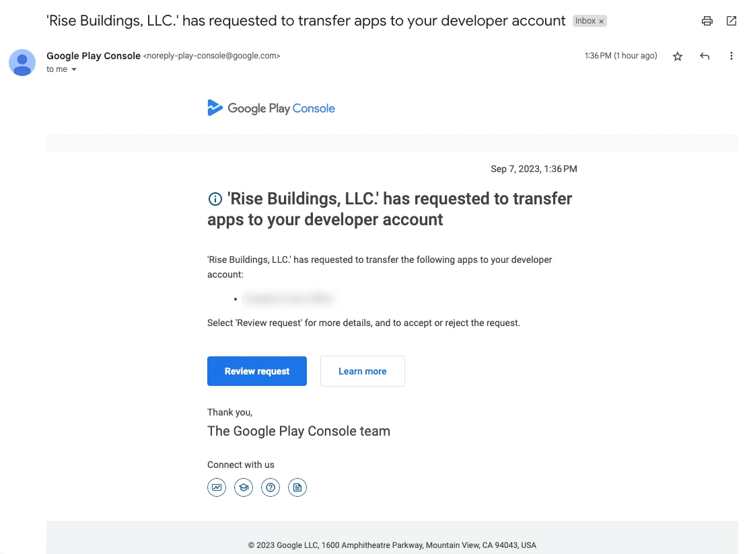Open the Google Play Console logo
This screenshot has height=554, width=749.
coord(271,108)
